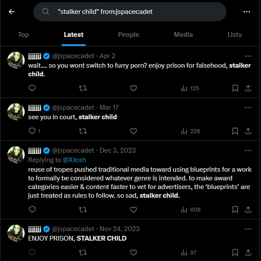Switch to the Top tab
Image resolution: width=261 pixels, height=261 pixels.
pyautogui.click(x=23, y=35)
